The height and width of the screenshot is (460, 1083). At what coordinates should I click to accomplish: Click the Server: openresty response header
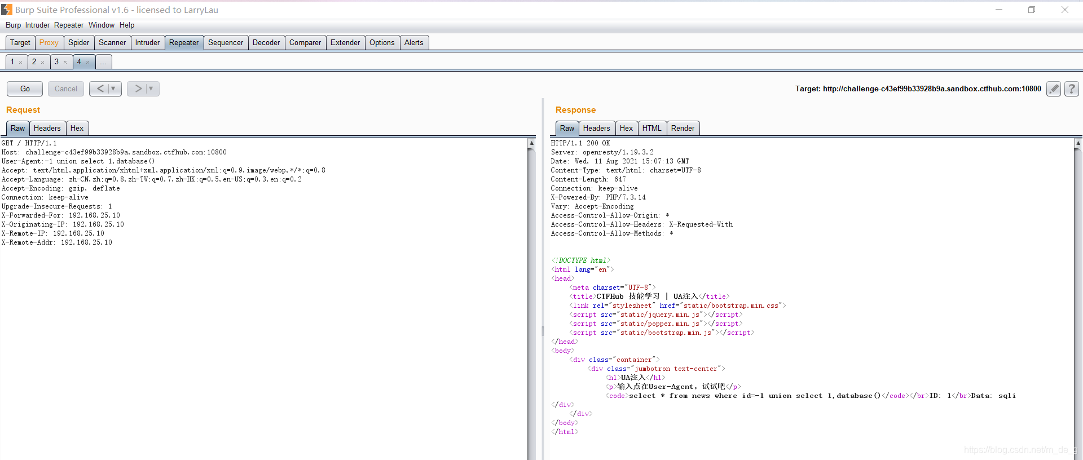[602, 152]
